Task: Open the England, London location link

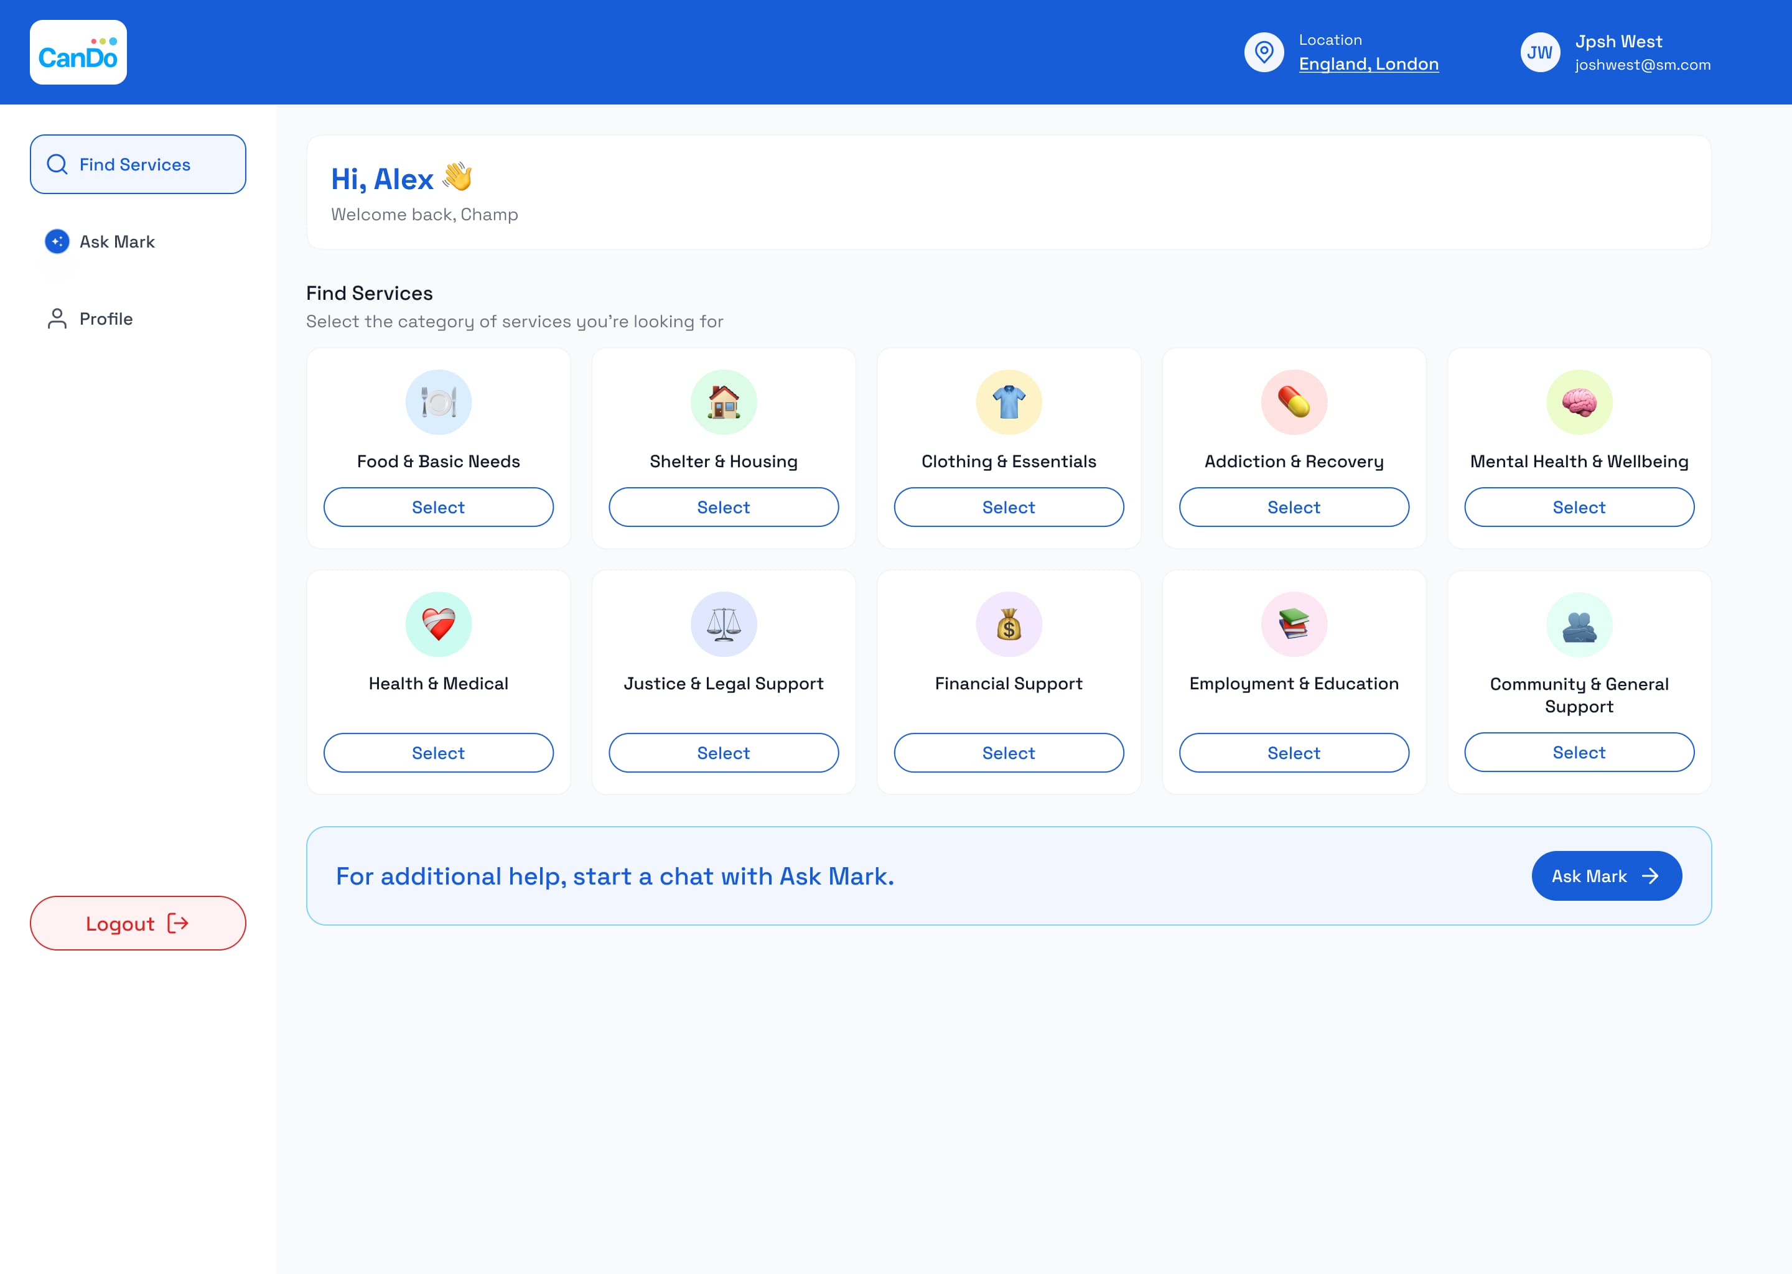Action: (x=1368, y=64)
